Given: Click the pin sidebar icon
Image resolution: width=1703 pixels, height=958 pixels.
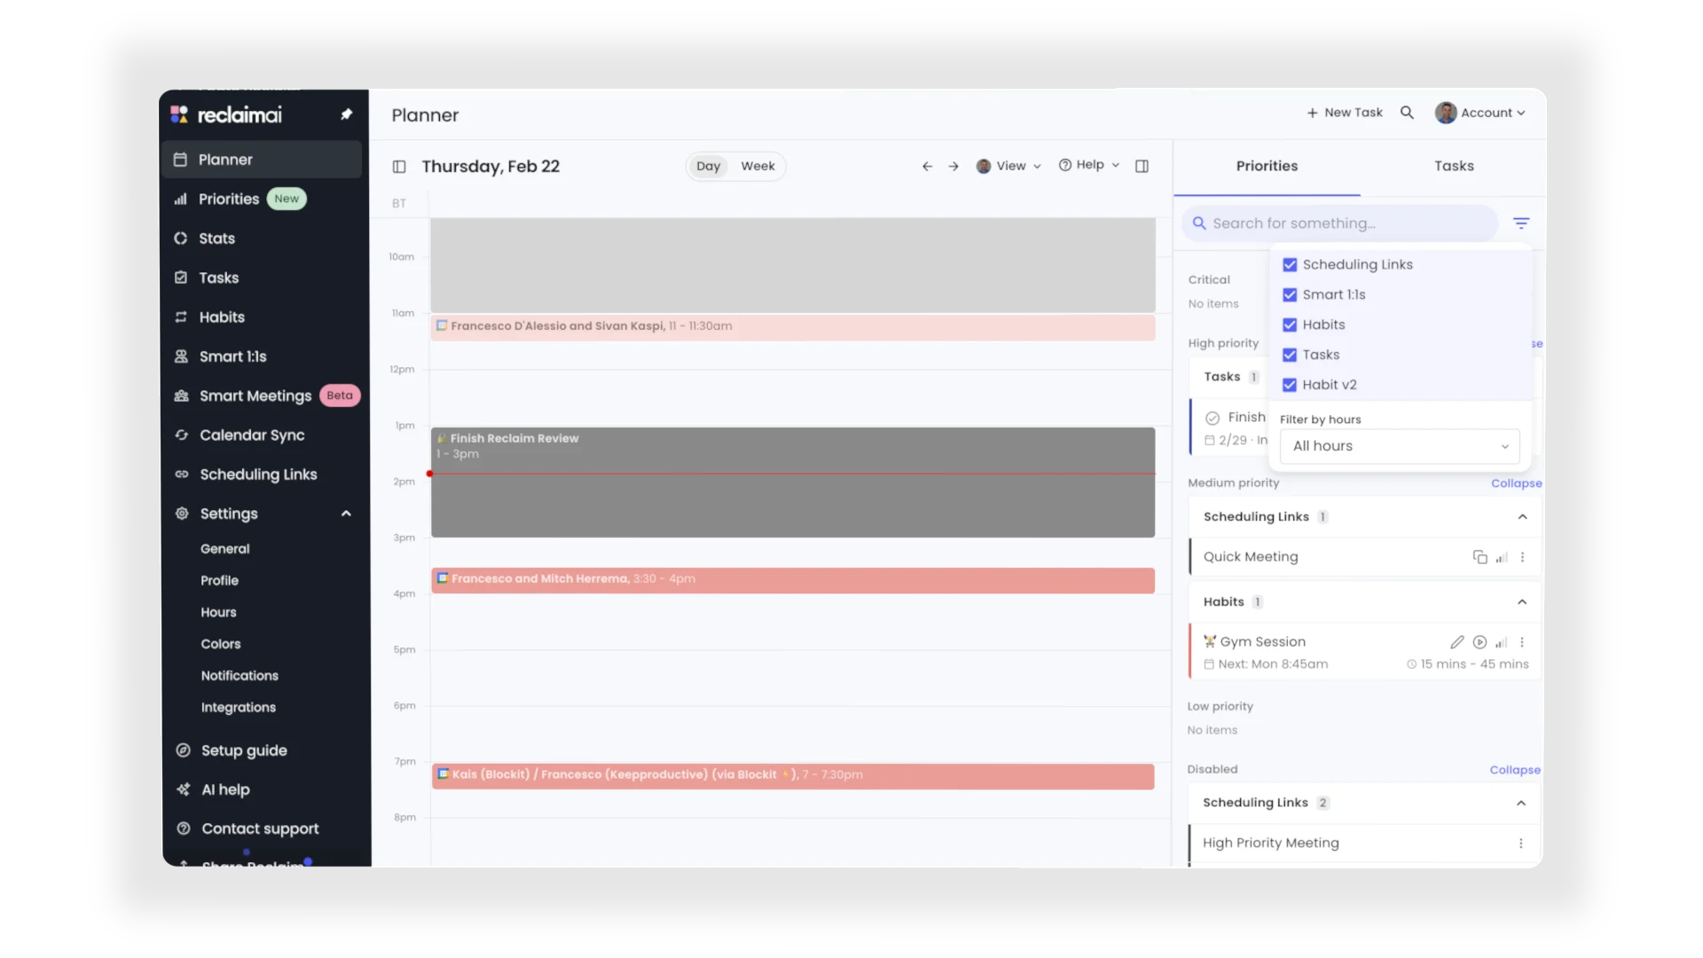Looking at the screenshot, I should 347,114.
